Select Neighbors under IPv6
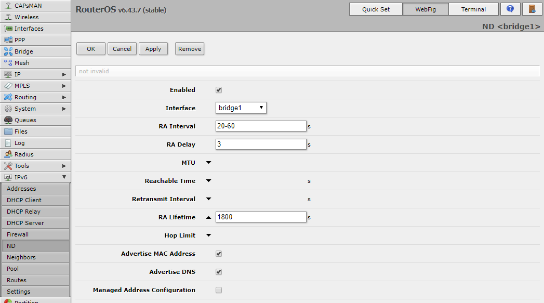 tap(21, 257)
